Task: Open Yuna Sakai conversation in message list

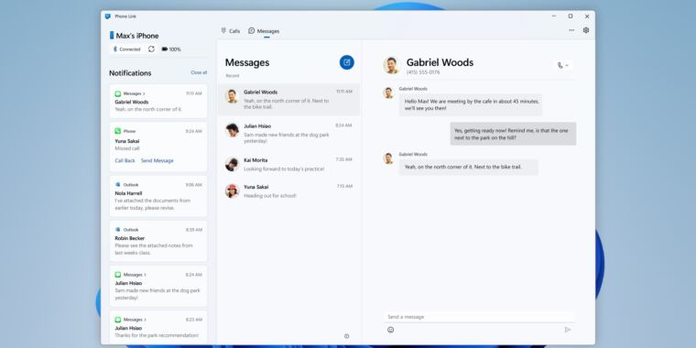Action: point(288,190)
